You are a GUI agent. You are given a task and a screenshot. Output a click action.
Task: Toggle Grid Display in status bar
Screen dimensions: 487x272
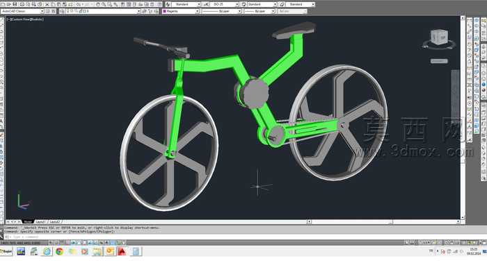click(62, 243)
